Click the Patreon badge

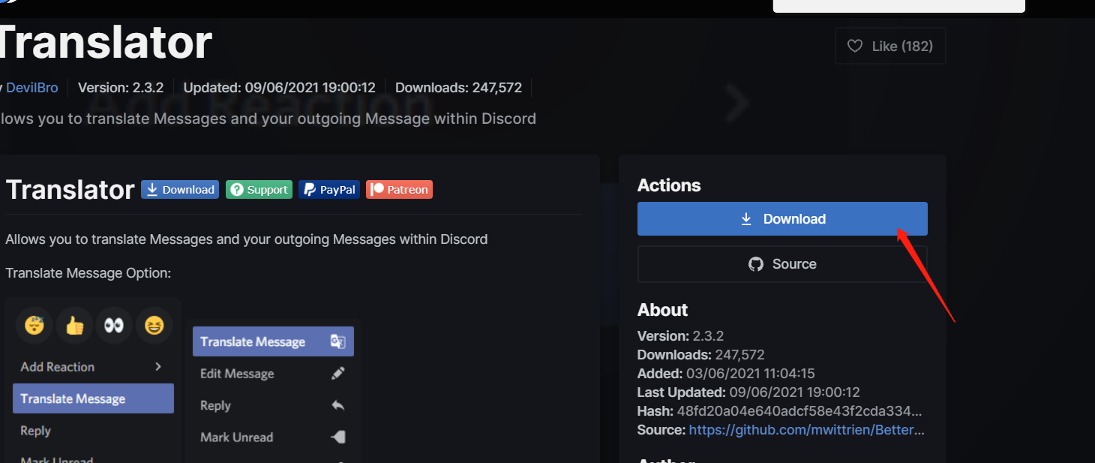[399, 190]
